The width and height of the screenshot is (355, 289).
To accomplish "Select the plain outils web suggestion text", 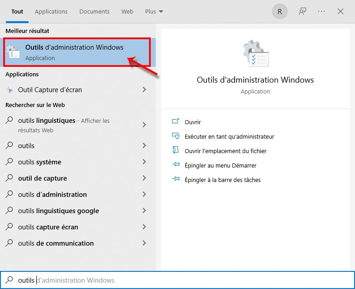I will pyautogui.click(x=26, y=146).
